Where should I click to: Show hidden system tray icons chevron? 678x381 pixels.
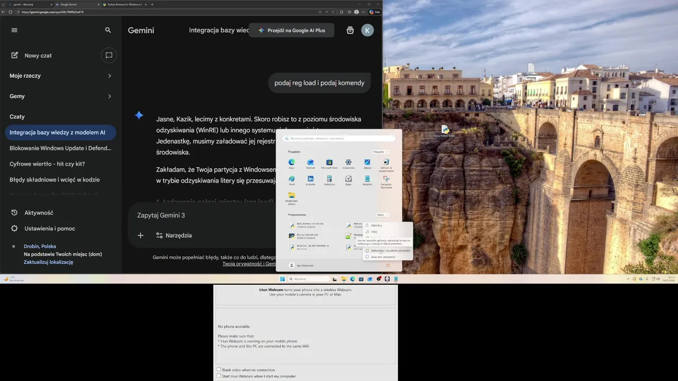click(628, 279)
